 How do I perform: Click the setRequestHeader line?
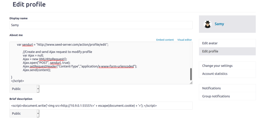[x=80, y=66]
